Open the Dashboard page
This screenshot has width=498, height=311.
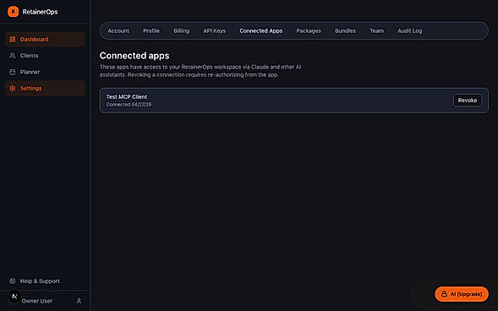click(45, 40)
